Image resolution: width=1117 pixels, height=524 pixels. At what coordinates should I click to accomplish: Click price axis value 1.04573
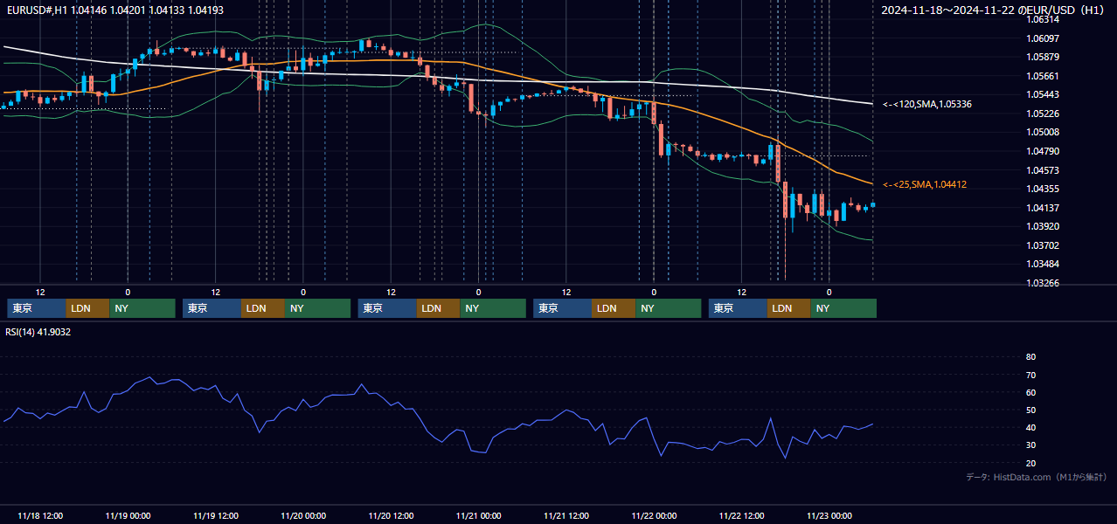[1043, 170]
